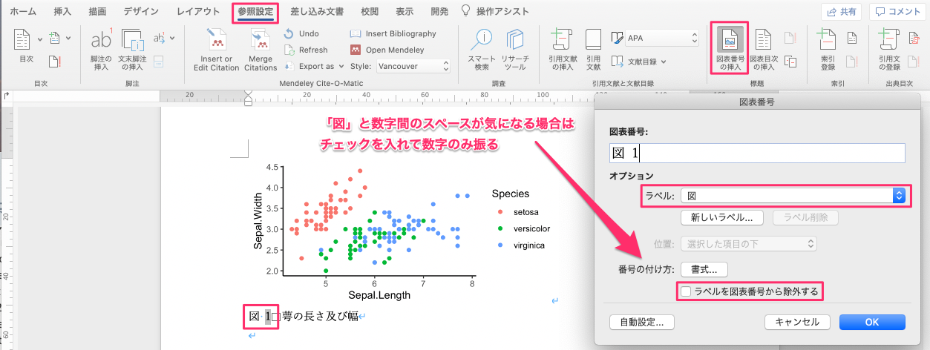Click the update table of figures icon
This screenshot has height=350, width=930.
tap(790, 38)
